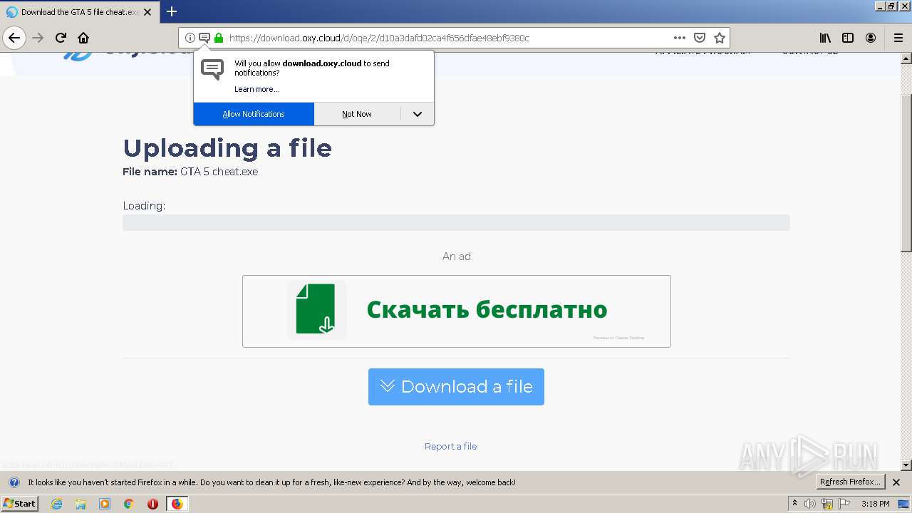This screenshot has width=912, height=513.
Task: Click the Firefox taskbar button
Action: (x=177, y=504)
